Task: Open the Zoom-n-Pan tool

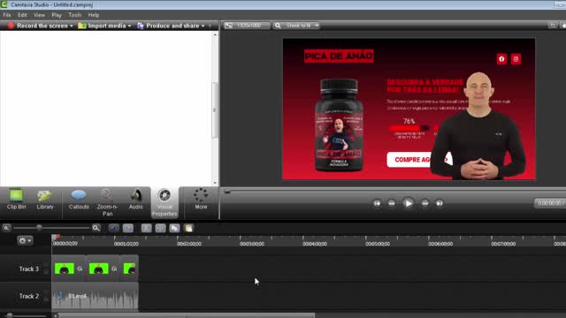Action: coord(107,202)
